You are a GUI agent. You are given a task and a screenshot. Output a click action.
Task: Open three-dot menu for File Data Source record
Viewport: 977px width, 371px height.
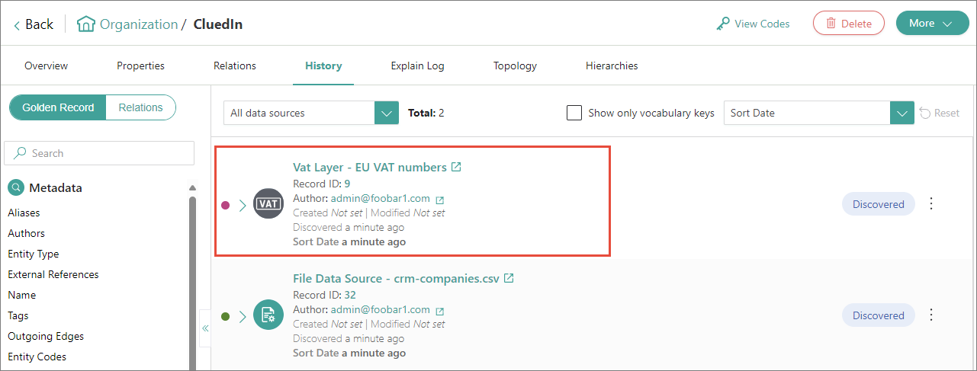[930, 315]
